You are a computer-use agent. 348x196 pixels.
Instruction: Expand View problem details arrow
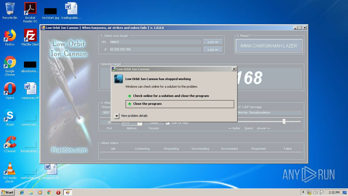point(117,116)
